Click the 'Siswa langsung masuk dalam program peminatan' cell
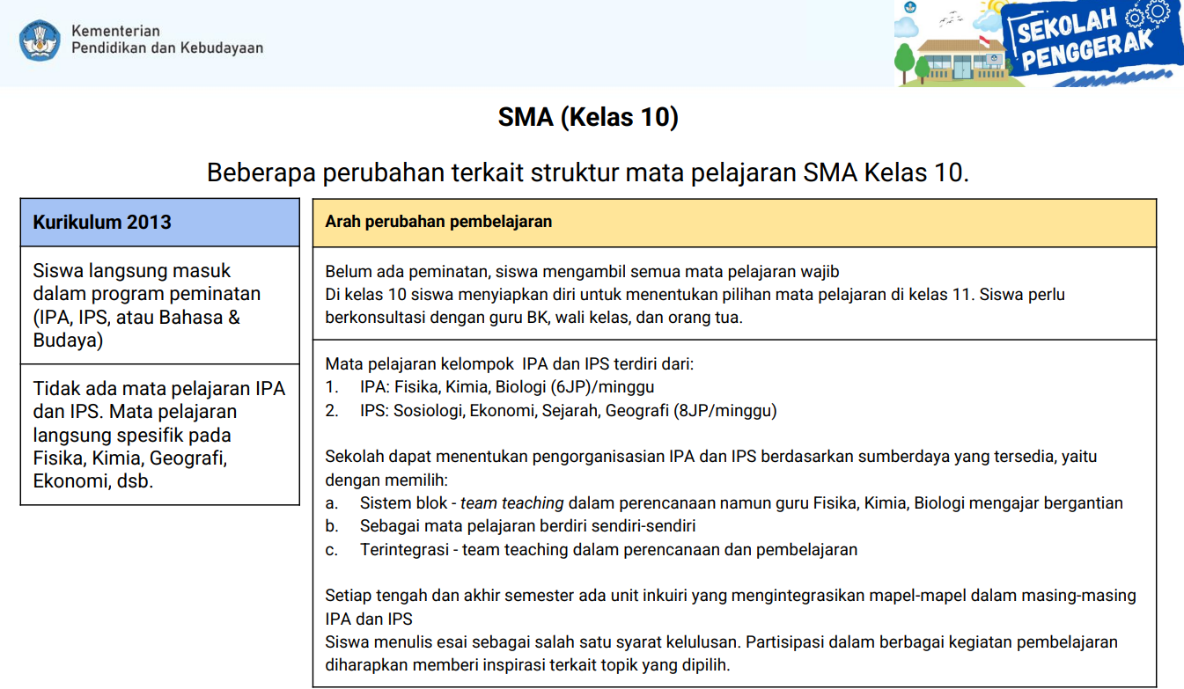Screen dimensions: 1184x689 [160, 305]
